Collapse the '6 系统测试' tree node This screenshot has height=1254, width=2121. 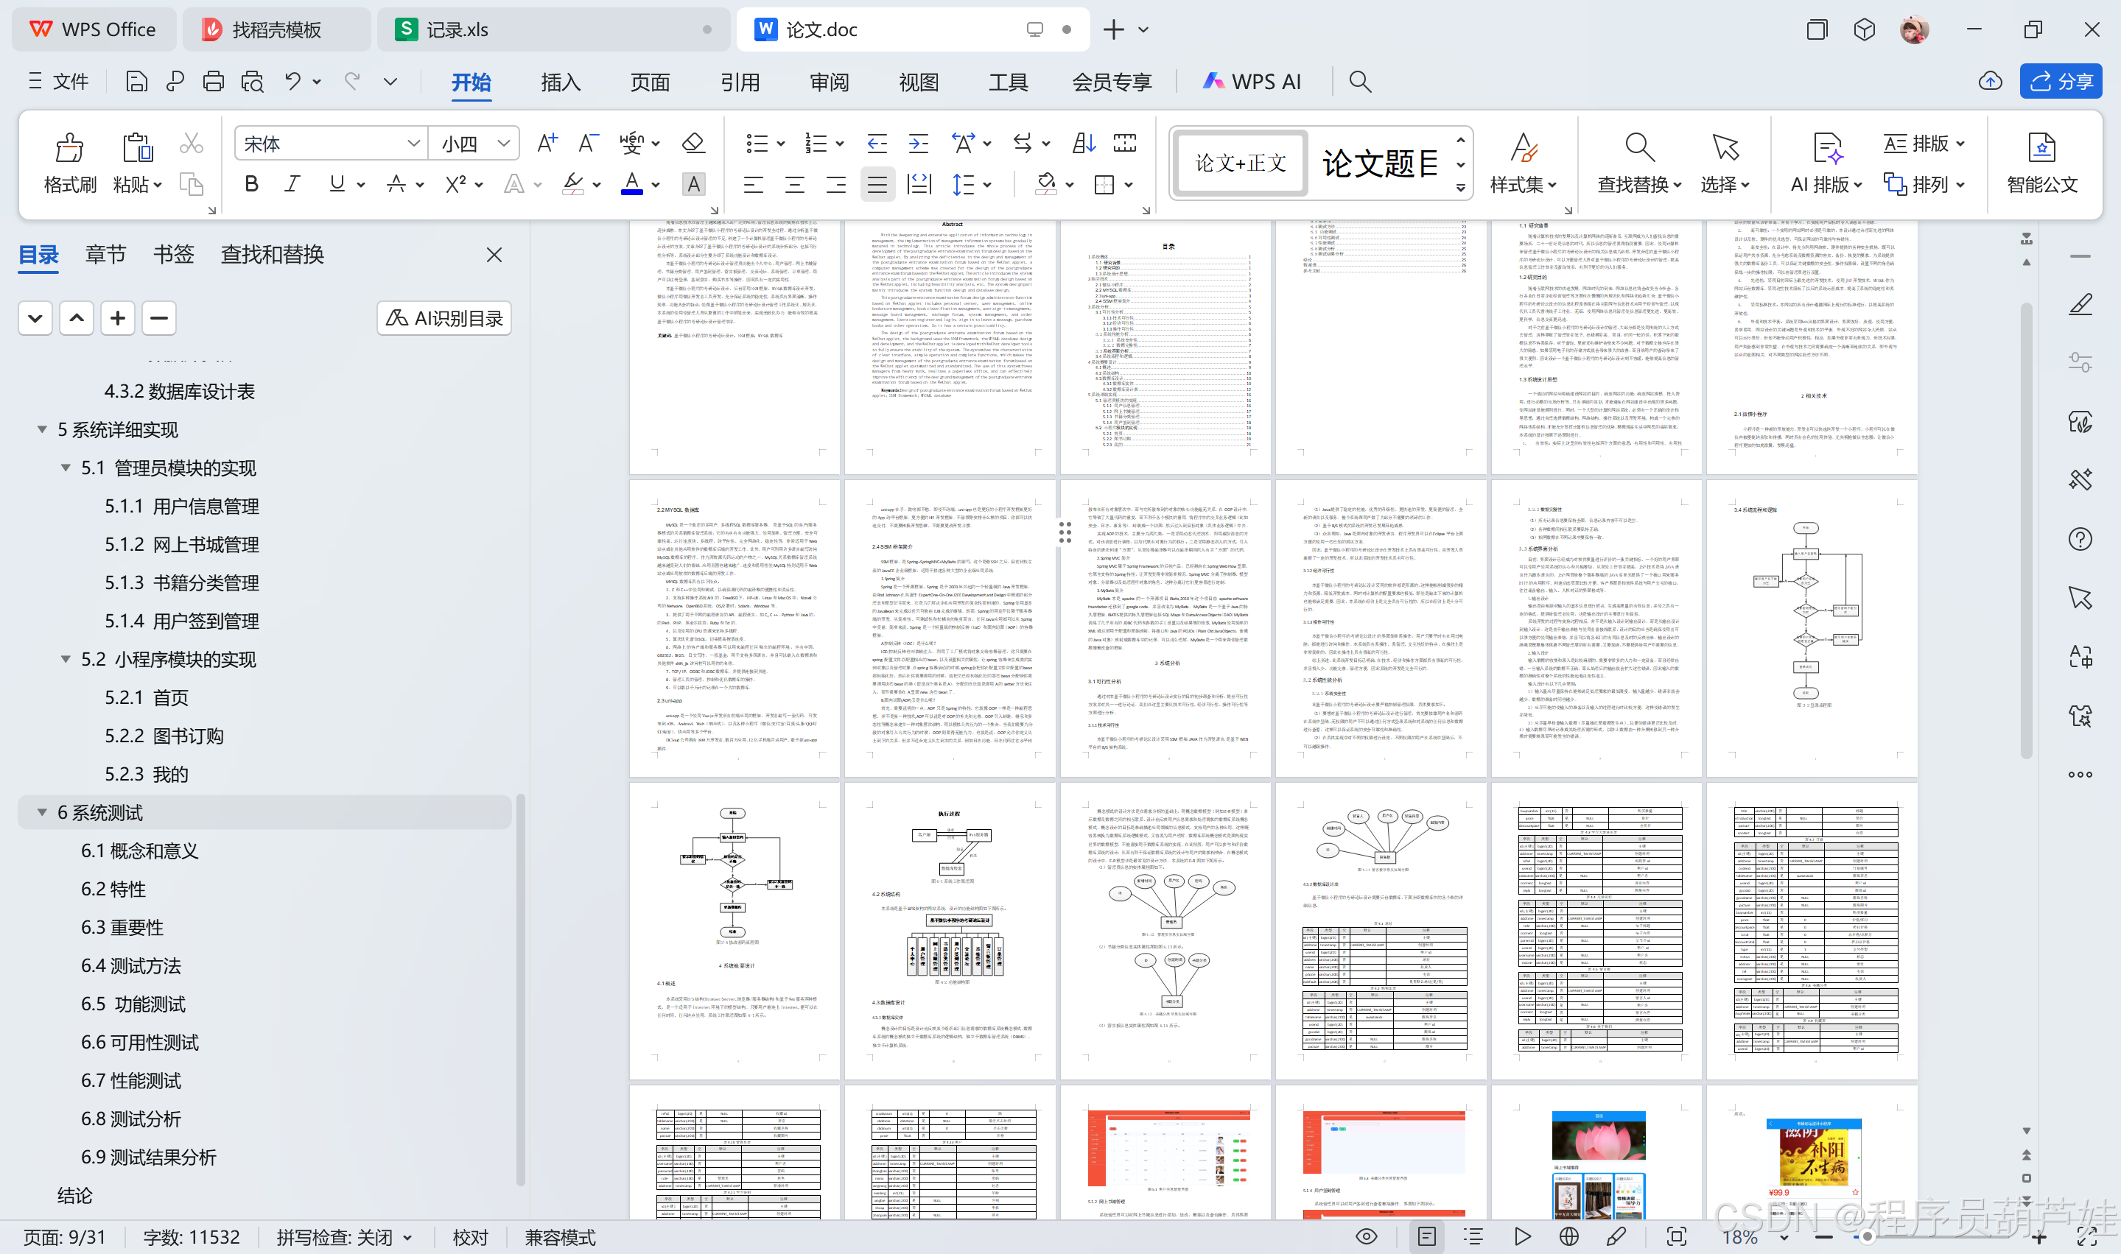tap(41, 812)
